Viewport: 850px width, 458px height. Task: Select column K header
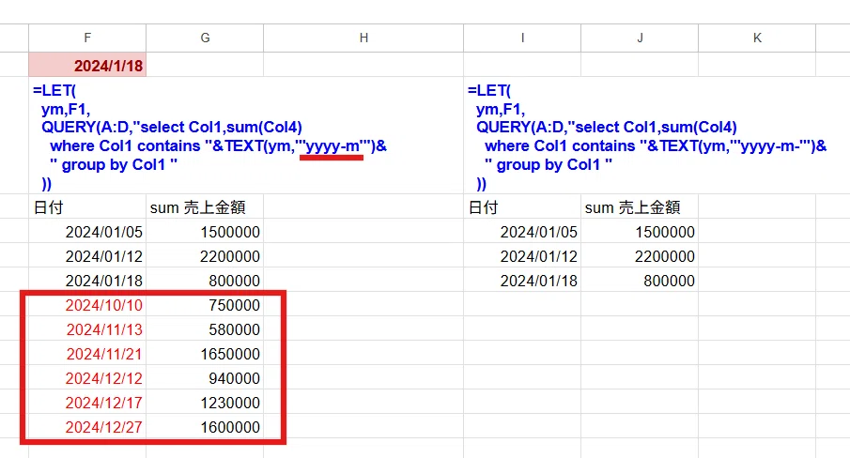[x=757, y=38]
